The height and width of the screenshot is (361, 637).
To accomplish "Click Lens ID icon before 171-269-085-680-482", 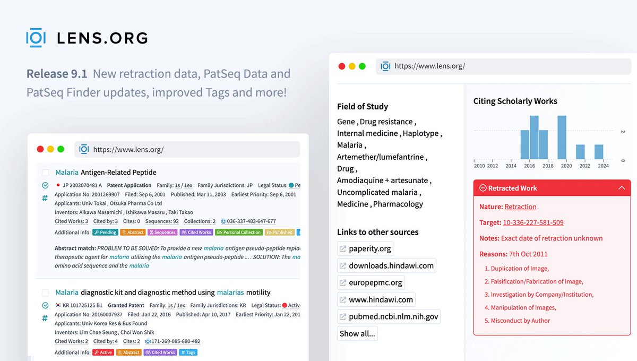I will click(148, 341).
